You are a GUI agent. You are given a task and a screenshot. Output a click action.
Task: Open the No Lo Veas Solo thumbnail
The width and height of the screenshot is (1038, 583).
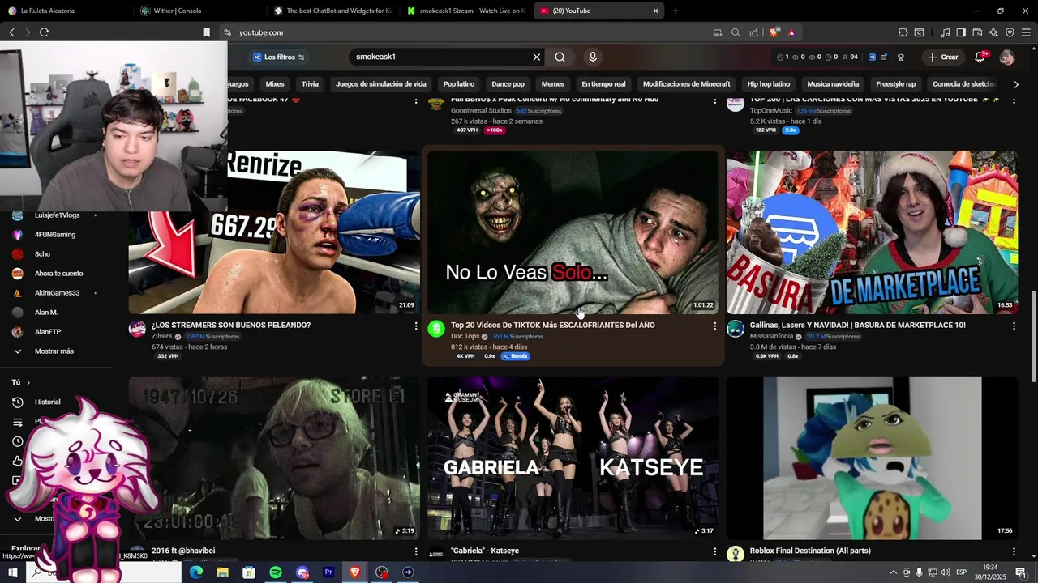click(573, 232)
